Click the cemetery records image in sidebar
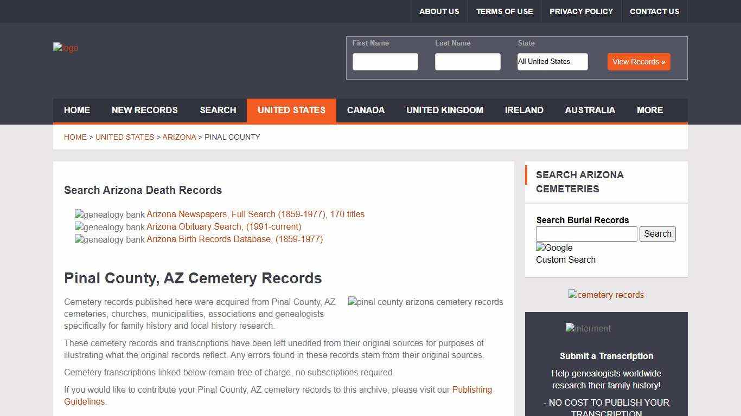Image resolution: width=741 pixels, height=416 pixels. 606,295
